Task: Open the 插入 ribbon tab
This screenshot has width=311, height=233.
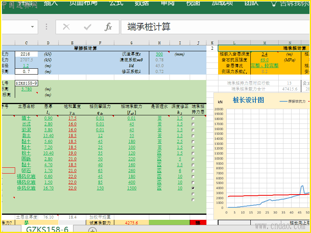Action: tap(51, 3)
